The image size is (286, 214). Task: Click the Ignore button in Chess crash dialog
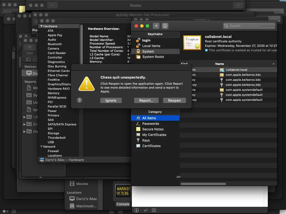pyautogui.click(x=111, y=100)
